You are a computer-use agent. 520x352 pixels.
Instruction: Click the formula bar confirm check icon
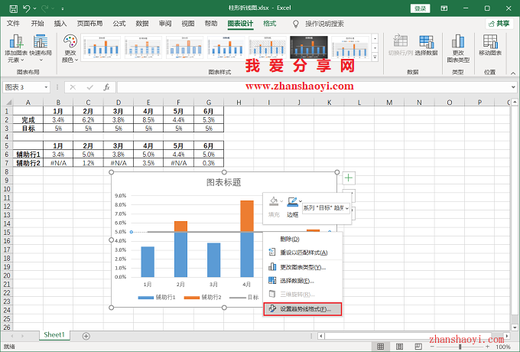point(90,87)
